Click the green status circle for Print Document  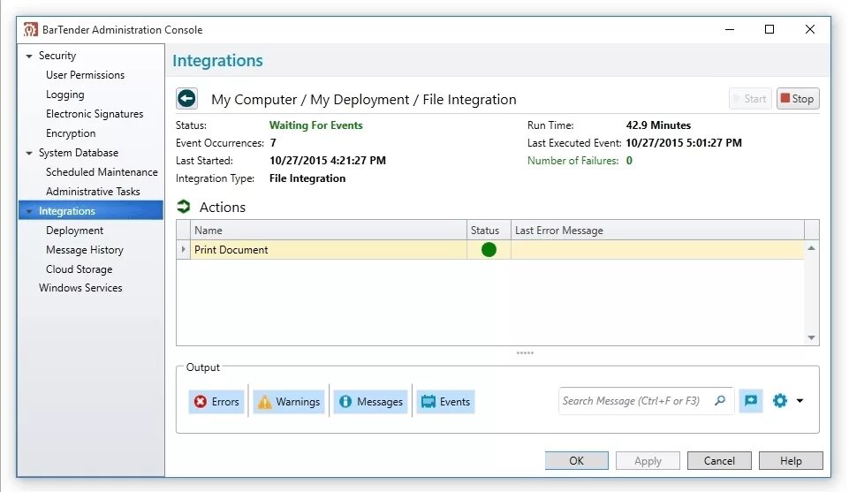click(489, 249)
